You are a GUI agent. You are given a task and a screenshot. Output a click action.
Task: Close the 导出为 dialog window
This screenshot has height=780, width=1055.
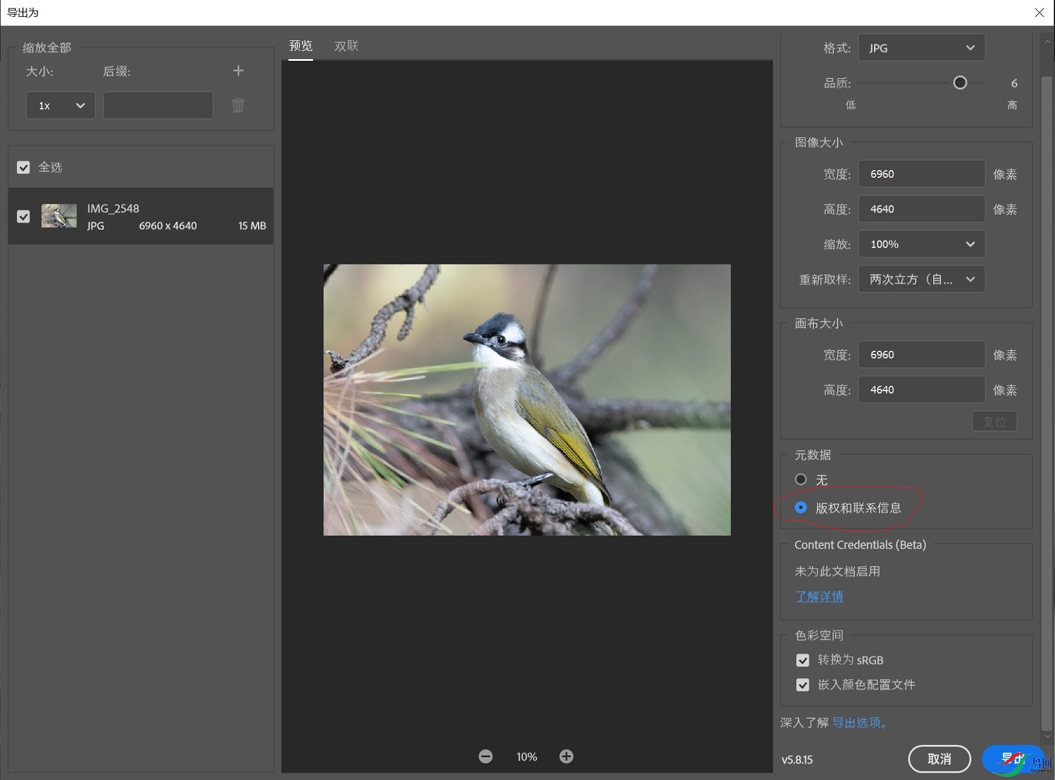pyautogui.click(x=1039, y=13)
